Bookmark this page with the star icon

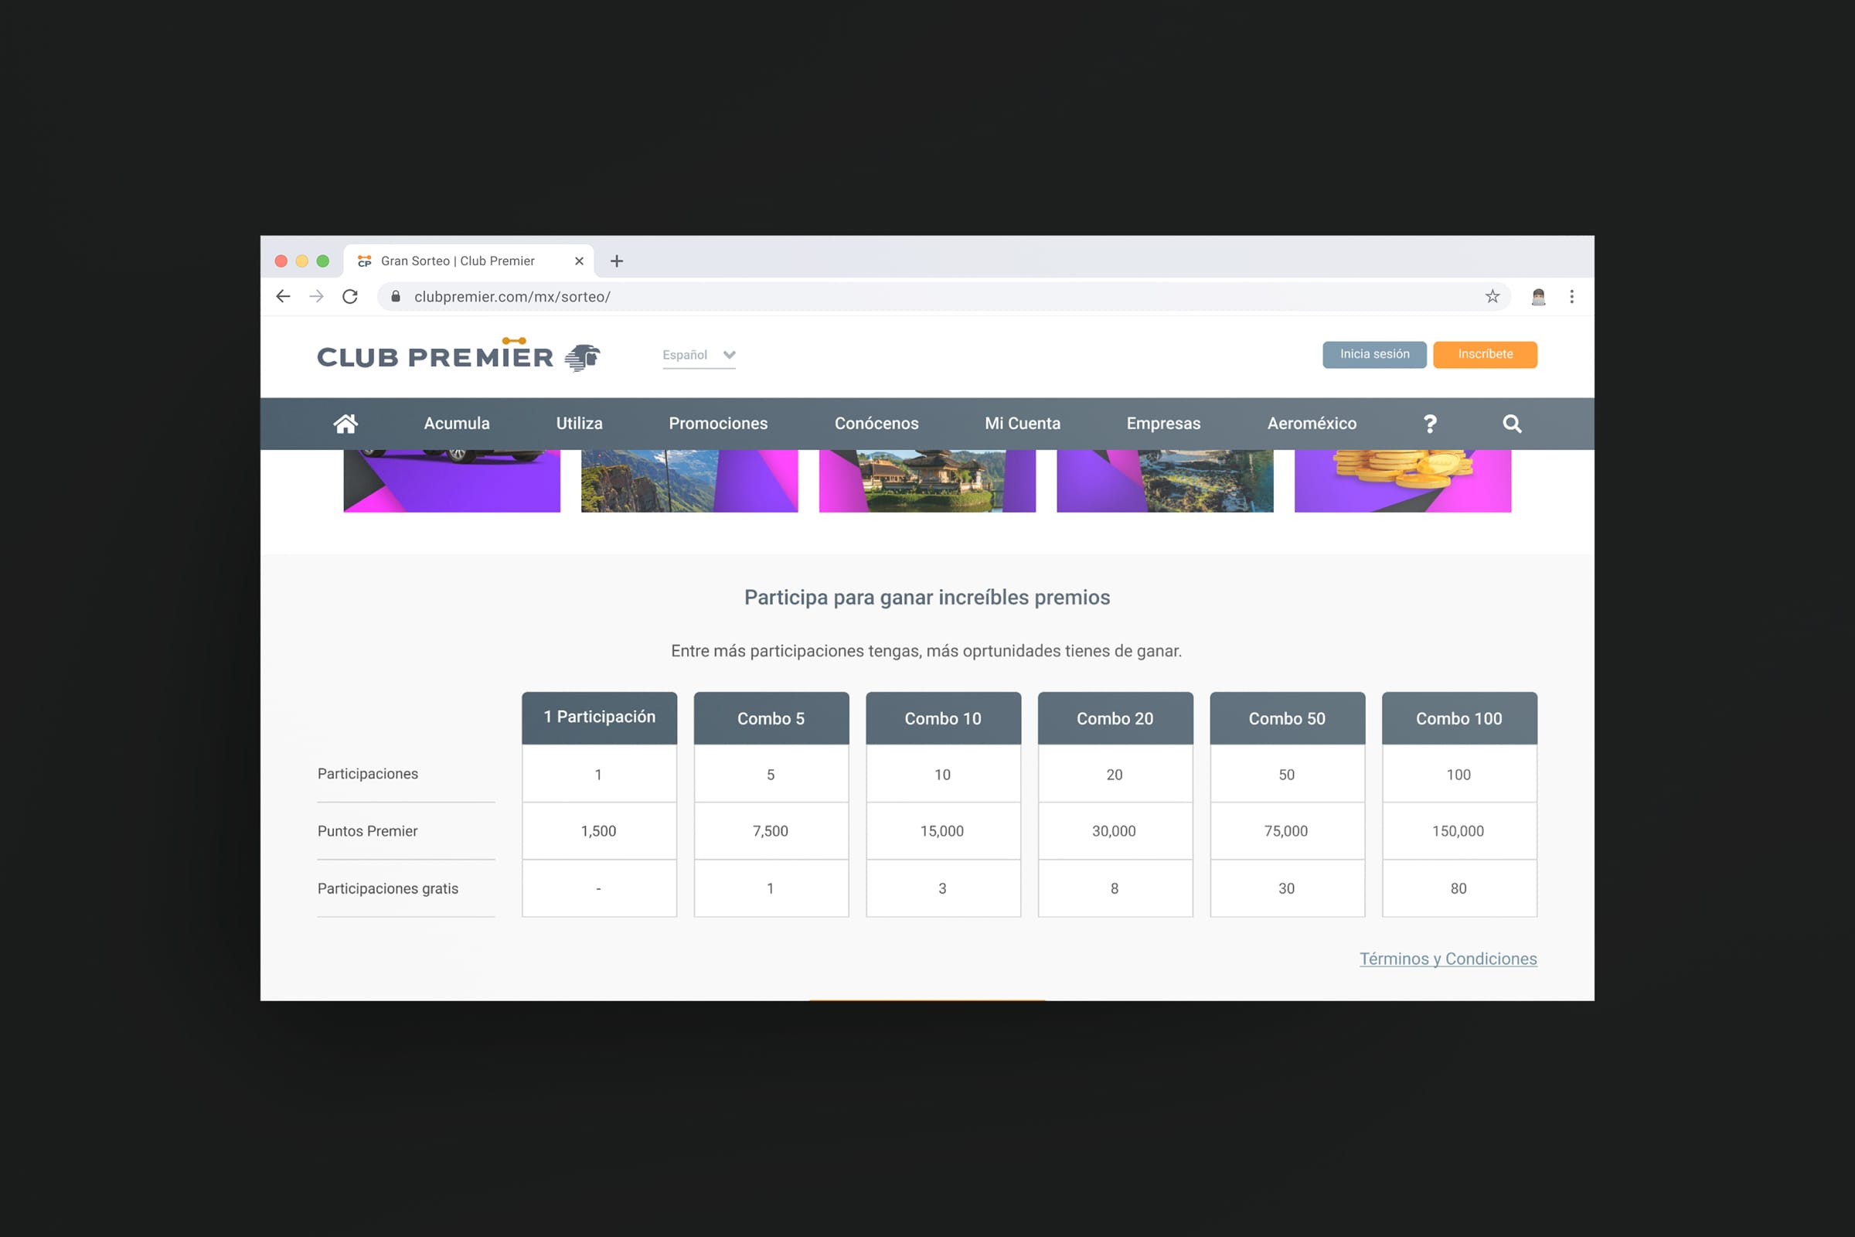(x=1493, y=297)
